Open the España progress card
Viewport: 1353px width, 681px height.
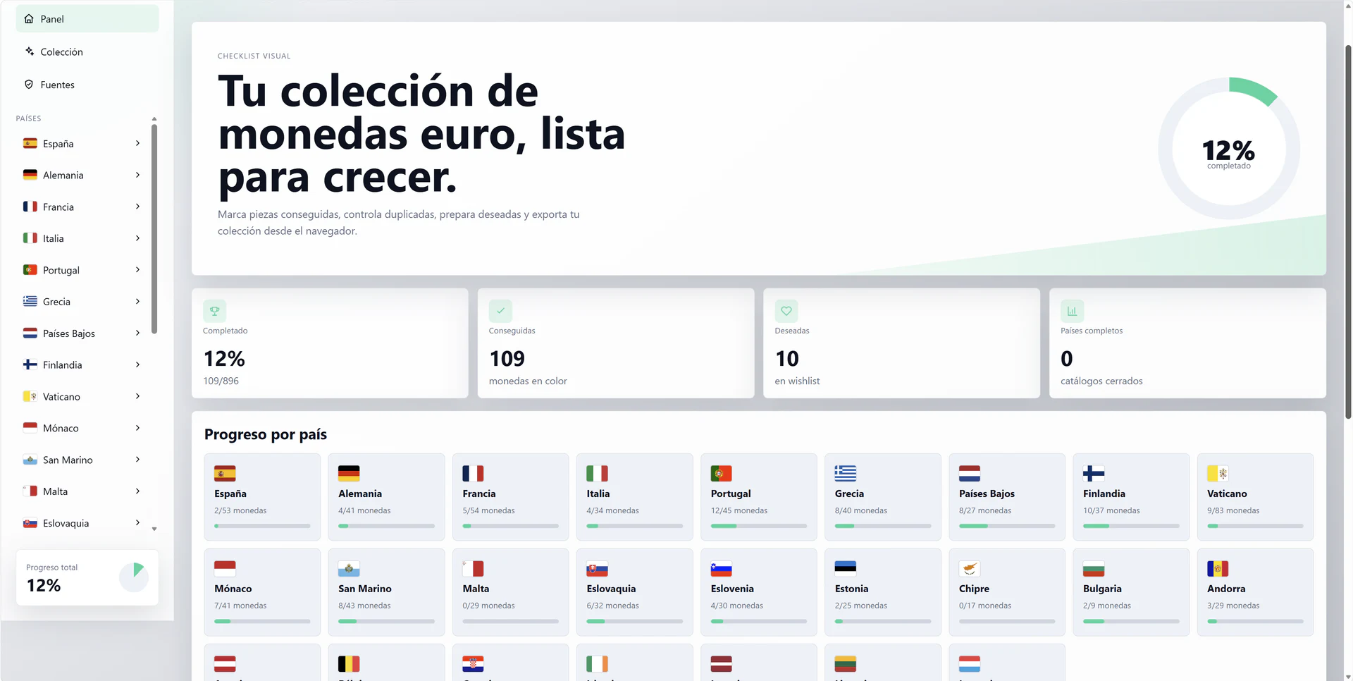click(x=262, y=497)
